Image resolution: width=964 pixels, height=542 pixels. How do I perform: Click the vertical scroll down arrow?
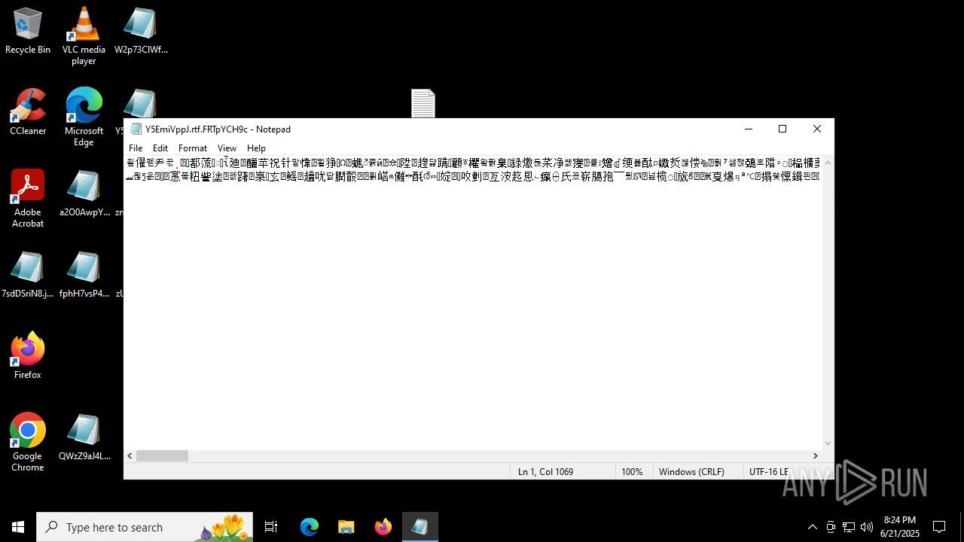coord(828,443)
